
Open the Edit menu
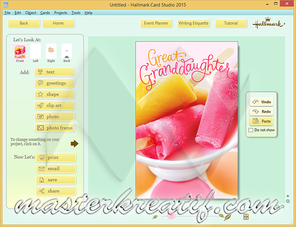[x=18, y=13]
